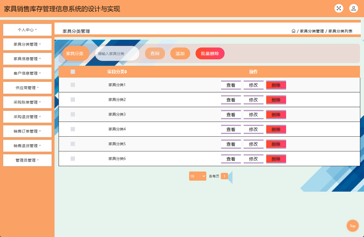Click 修改 for 家具分类3
364x237 pixels.
(253, 115)
